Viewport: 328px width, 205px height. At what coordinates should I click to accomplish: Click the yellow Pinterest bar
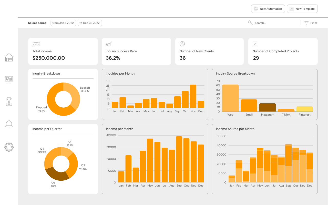pyautogui.click(x=305, y=109)
